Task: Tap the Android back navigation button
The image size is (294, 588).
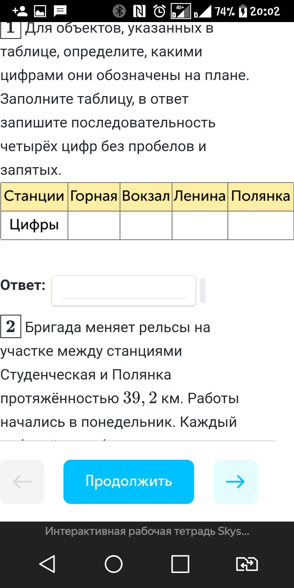Action: coord(48,564)
